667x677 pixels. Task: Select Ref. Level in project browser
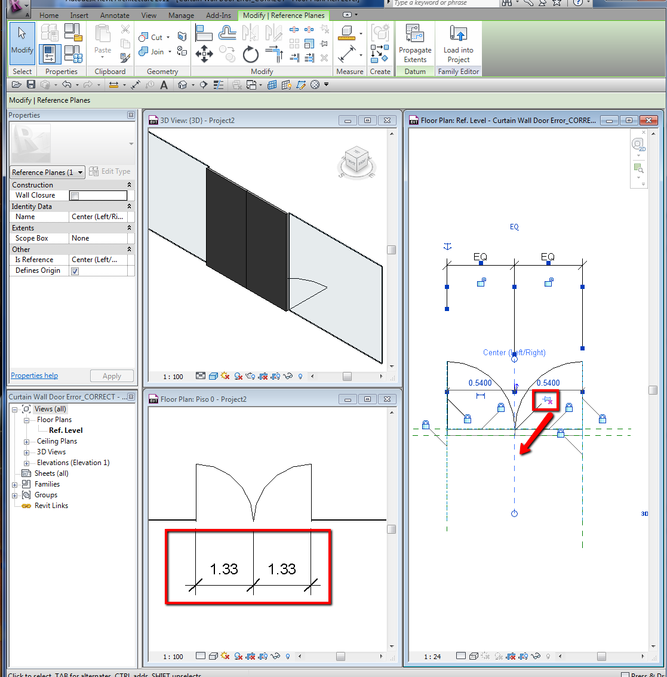click(x=66, y=430)
